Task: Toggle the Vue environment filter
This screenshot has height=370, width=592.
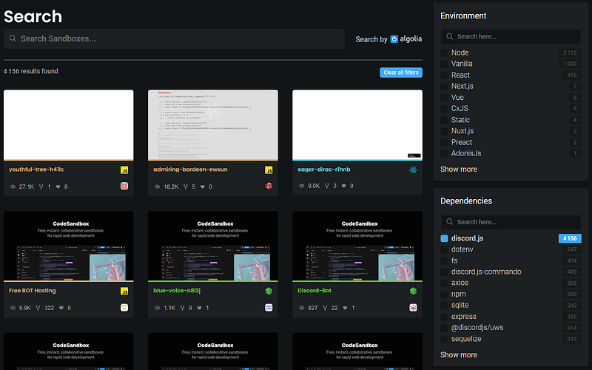Action: [x=445, y=98]
